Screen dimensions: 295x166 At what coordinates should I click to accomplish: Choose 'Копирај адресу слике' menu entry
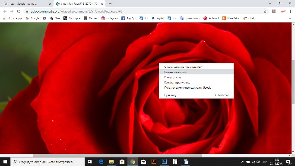pyautogui.click(x=196, y=83)
